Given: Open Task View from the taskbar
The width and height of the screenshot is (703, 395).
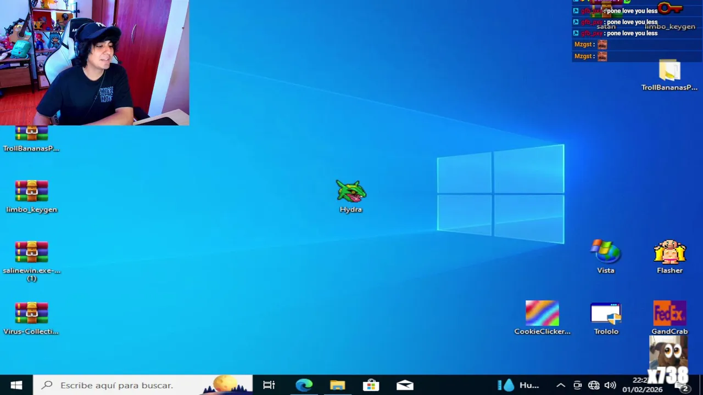Looking at the screenshot, I should (x=269, y=385).
